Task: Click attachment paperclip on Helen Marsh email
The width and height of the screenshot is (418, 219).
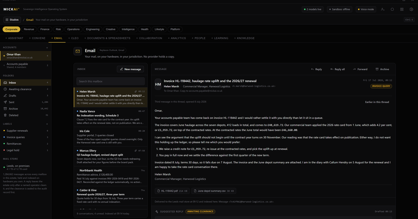Action: 135,91
